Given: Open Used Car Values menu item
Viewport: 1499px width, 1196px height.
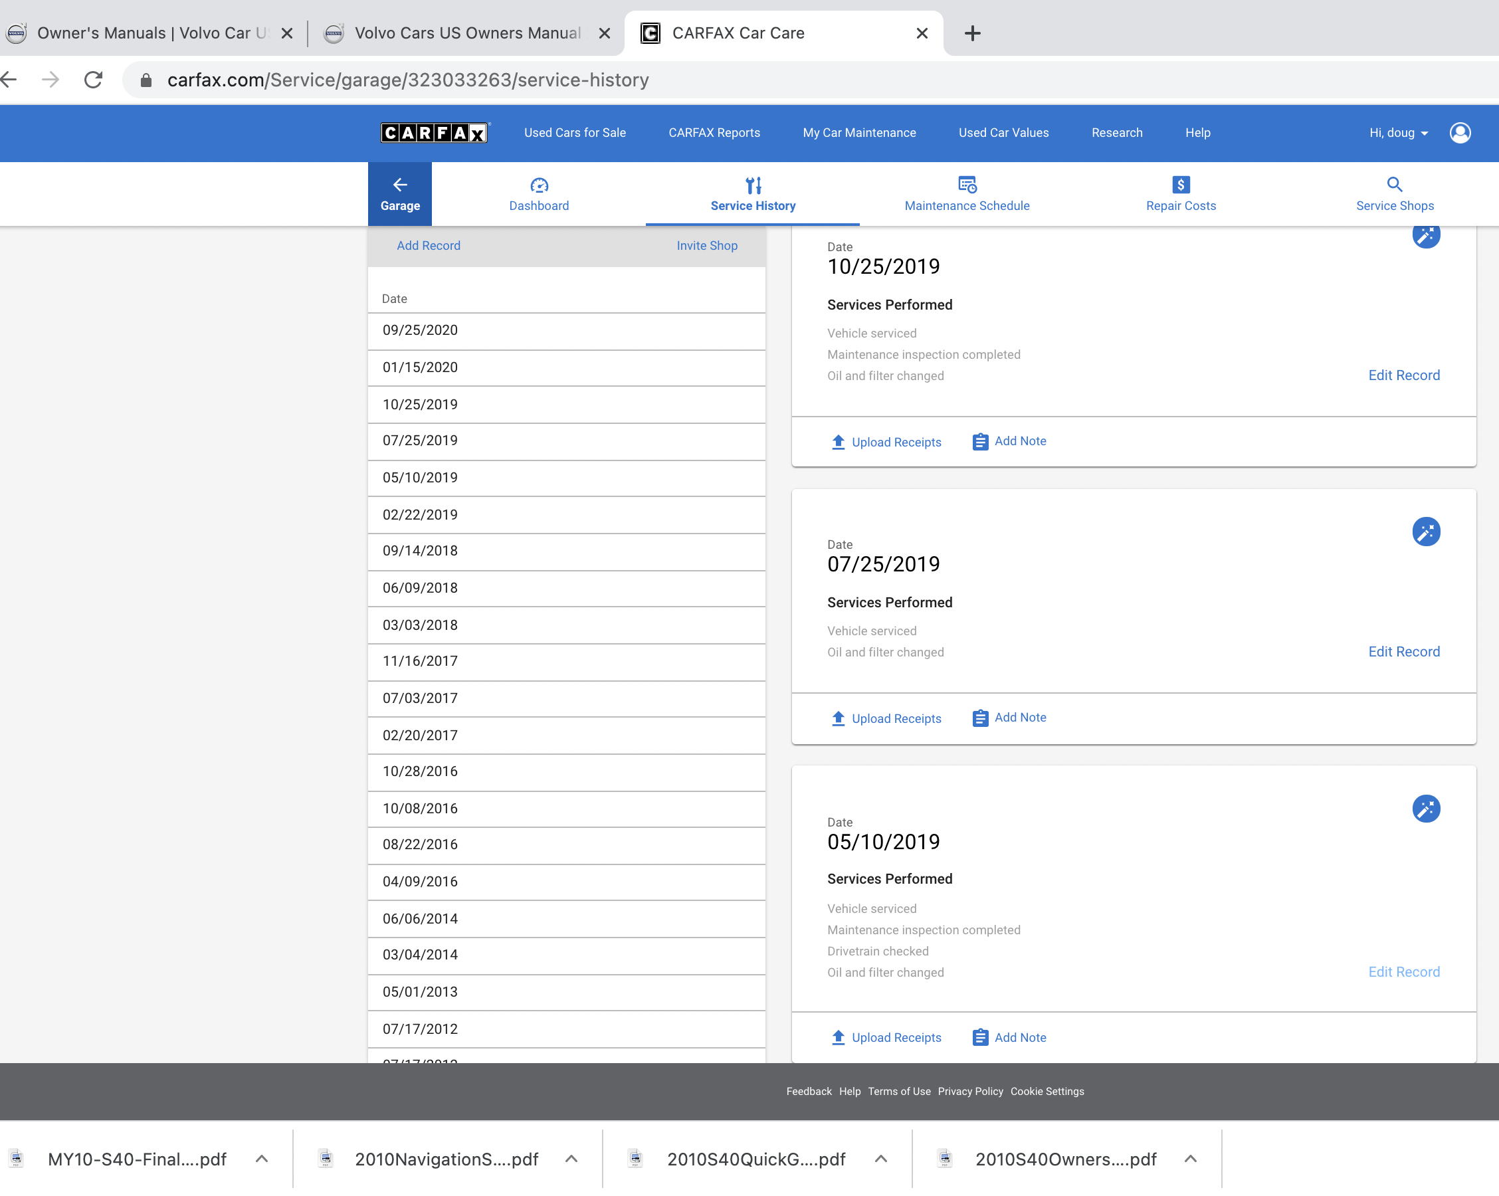Looking at the screenshot, I should [1003, 133].
